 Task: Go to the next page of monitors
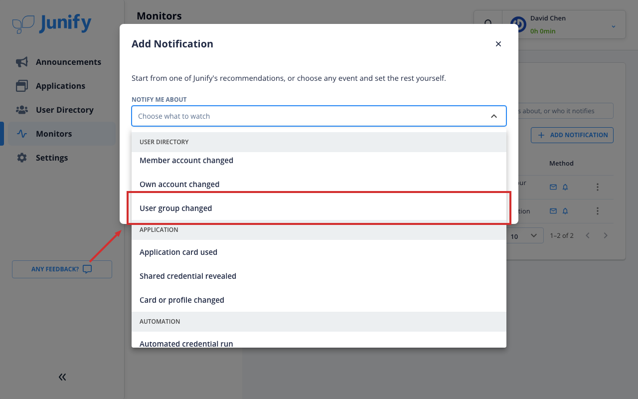(606, 235)
